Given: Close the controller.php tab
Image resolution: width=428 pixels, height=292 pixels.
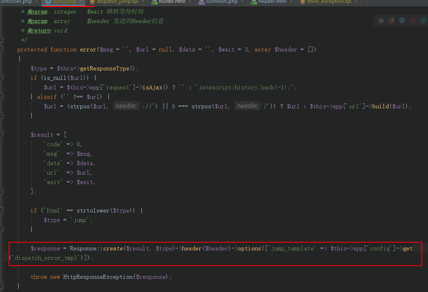Looking at the screenshot, I should 37,1.
